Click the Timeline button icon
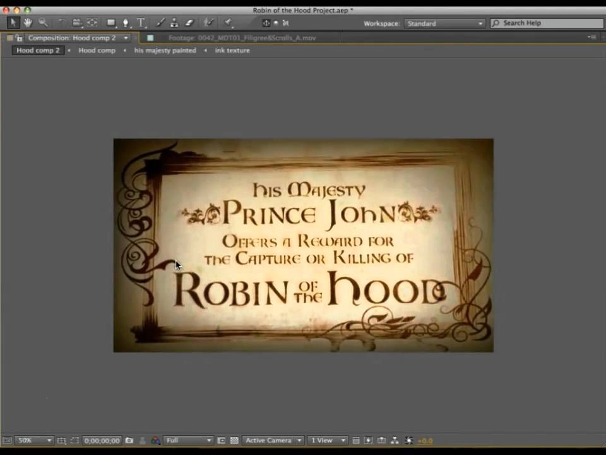 tap(381, 440)
